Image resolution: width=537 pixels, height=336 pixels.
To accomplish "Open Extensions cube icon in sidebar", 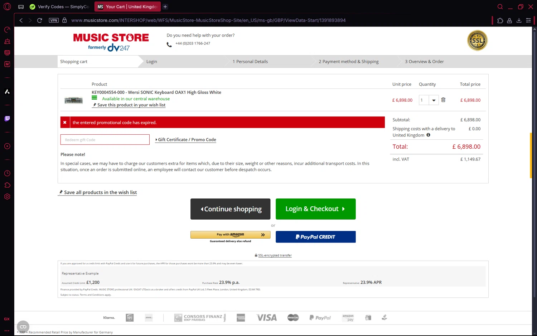I will pyautogui.click(x=7, y=185).
